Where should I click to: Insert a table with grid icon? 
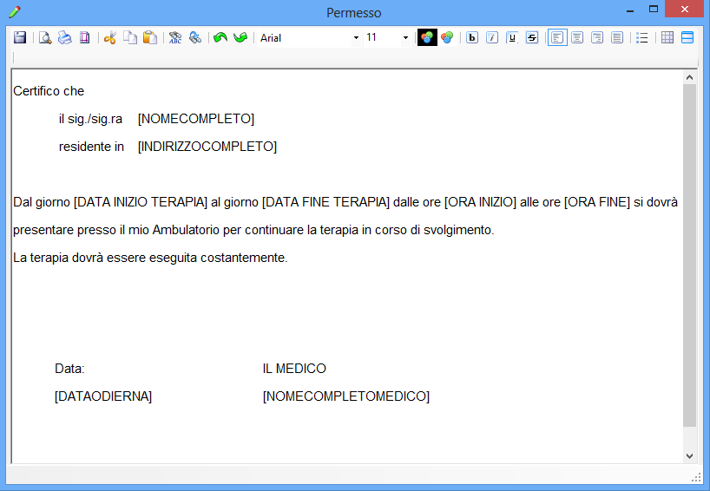667,37
